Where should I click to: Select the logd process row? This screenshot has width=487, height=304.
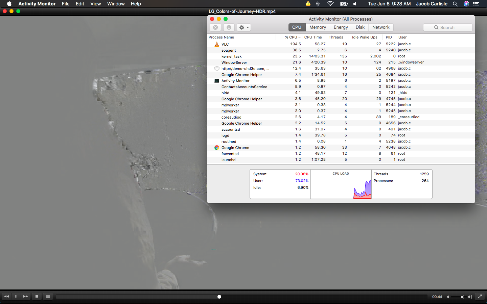tap(341, 135)
